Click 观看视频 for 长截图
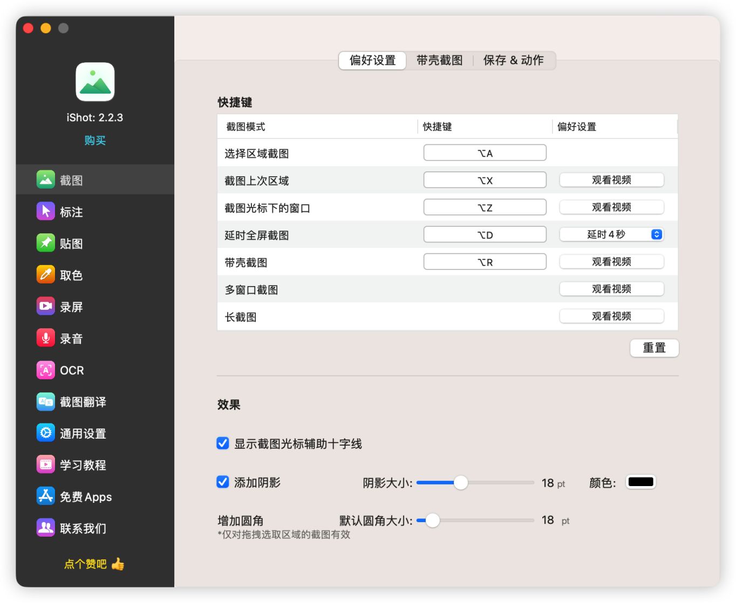736x603 pixels. coord(611,316)
